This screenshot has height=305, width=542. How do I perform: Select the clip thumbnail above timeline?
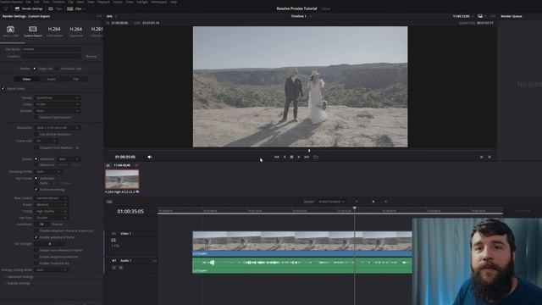[x=122, y=179]
